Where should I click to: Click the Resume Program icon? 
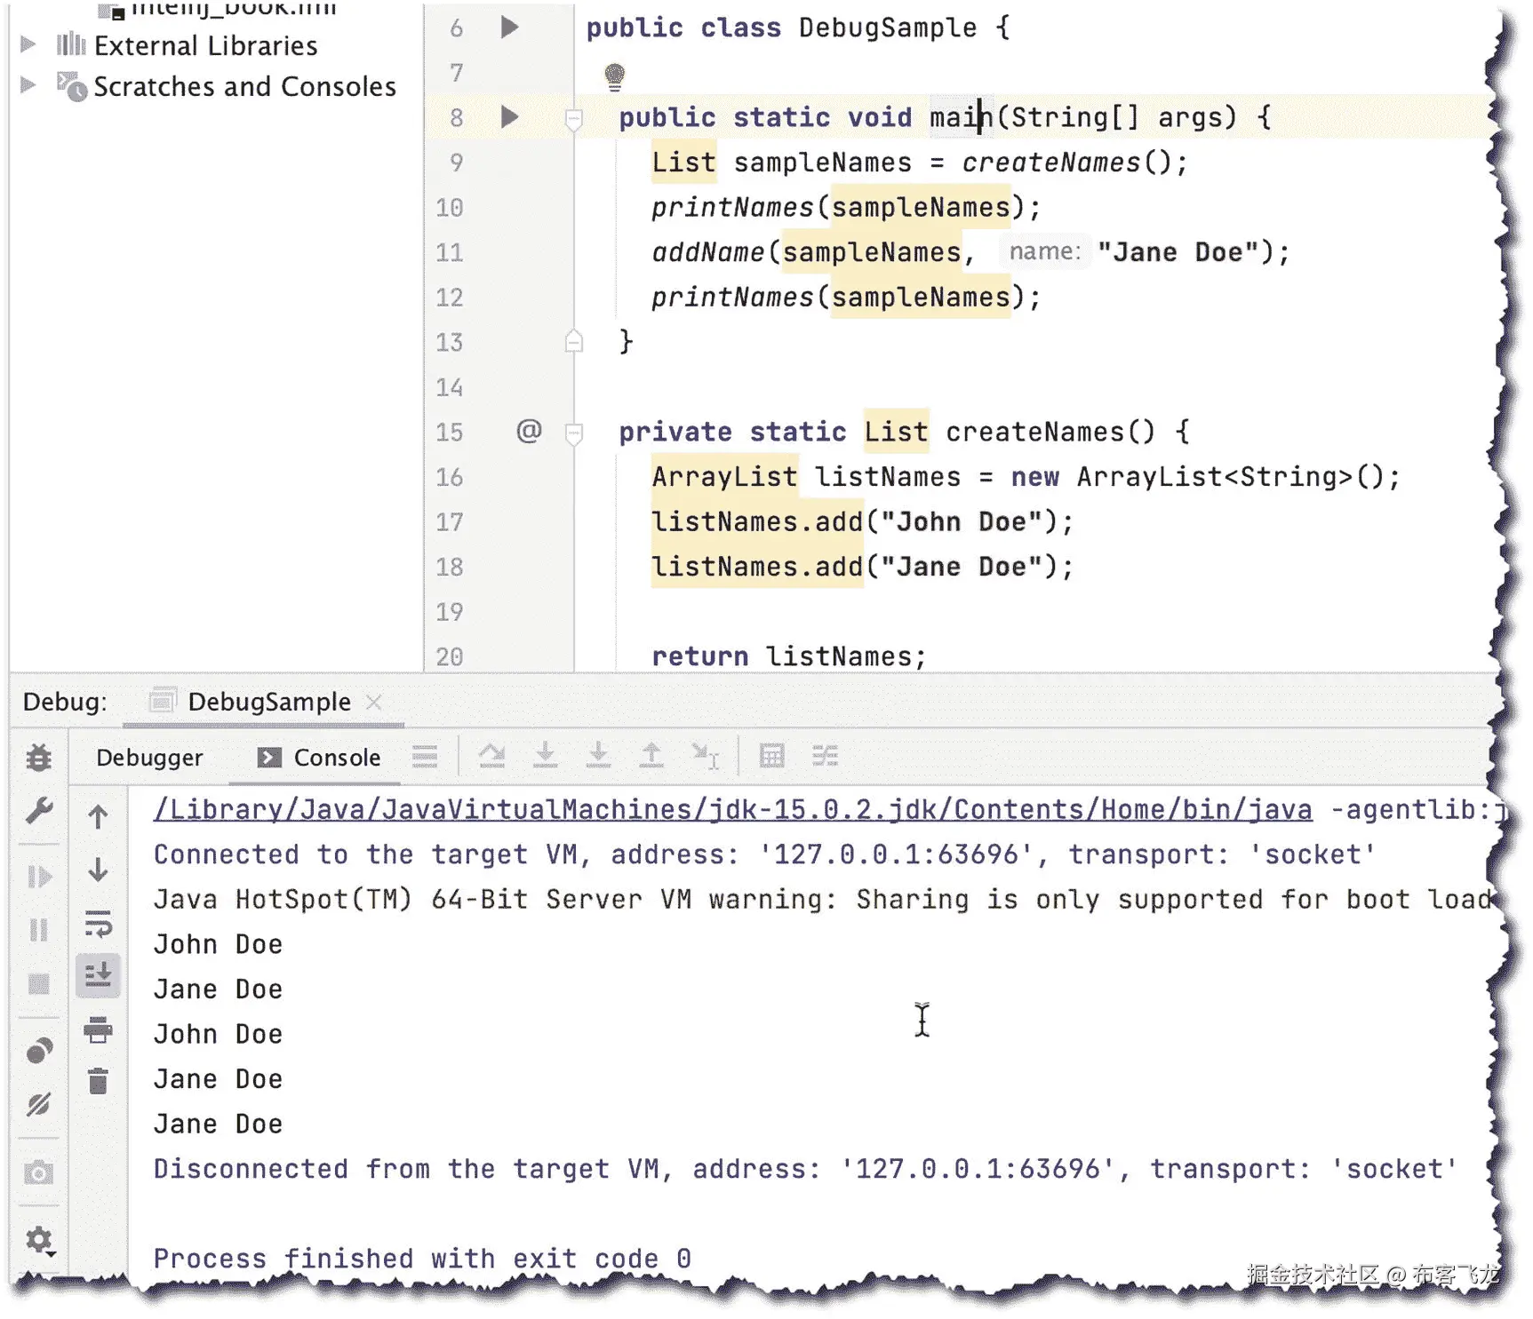38,877
